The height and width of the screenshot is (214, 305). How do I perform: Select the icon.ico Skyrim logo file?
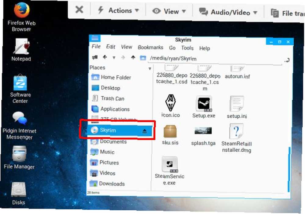170,106
